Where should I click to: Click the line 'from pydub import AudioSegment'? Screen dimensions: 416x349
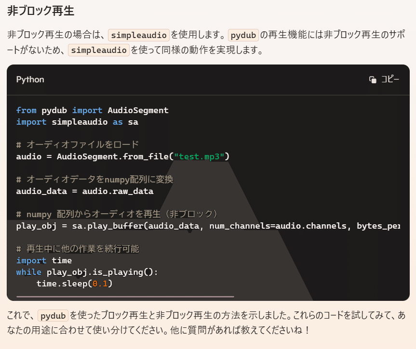coord(93,110)
